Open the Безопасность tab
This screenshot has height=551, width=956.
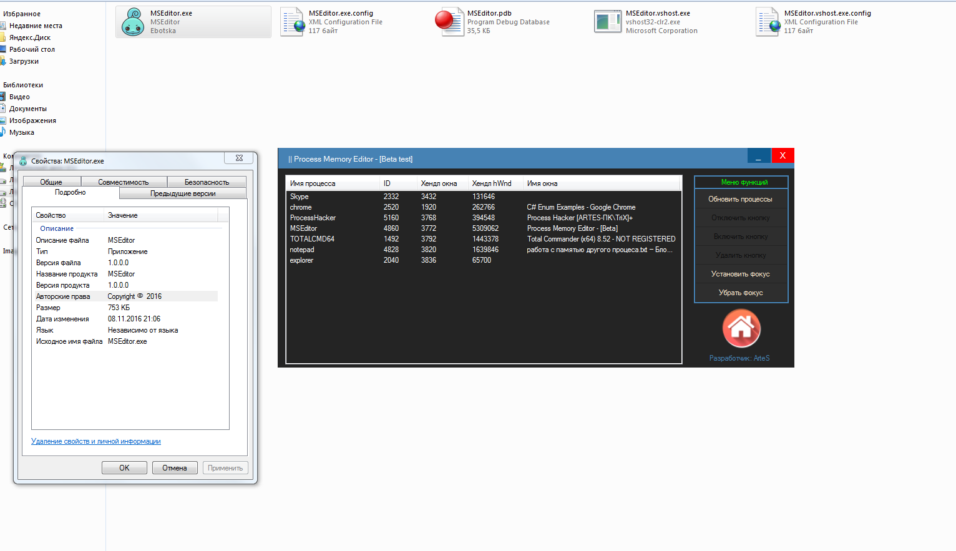click(x=207, y=182)
